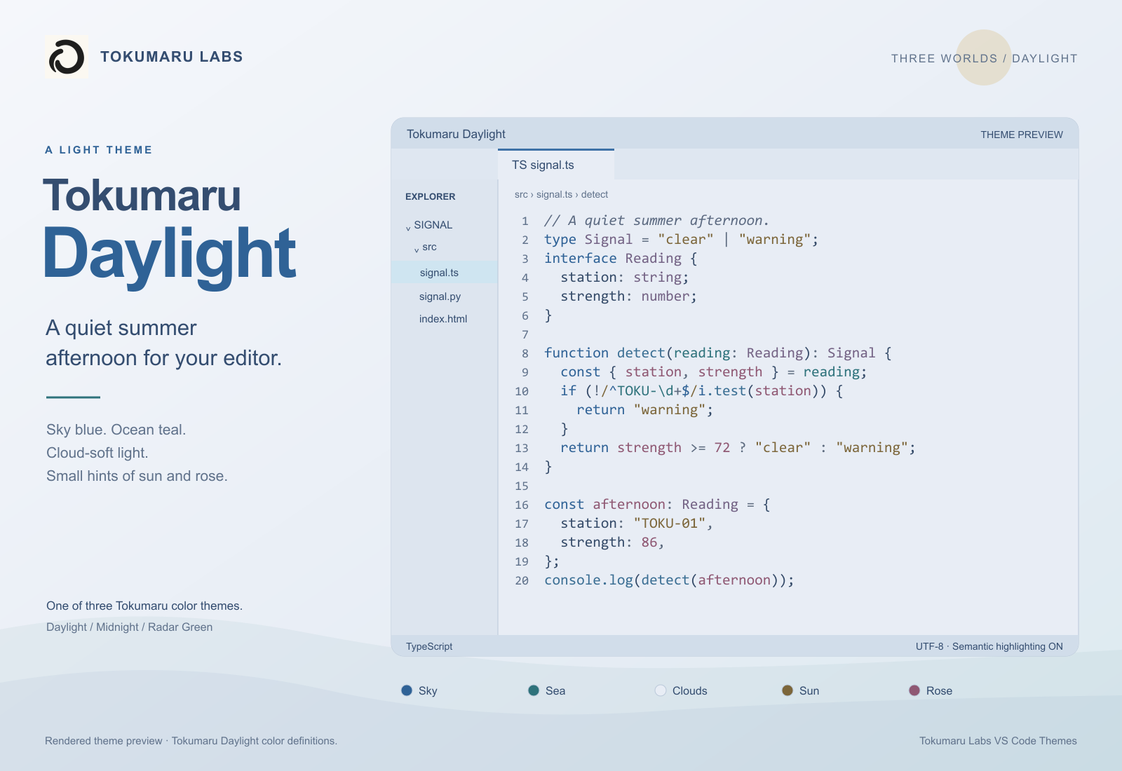The height and width of the screenshot is (771, 1122).
Task: Click the Tokumaru Labs swirl logo
Action: [67, 57]
